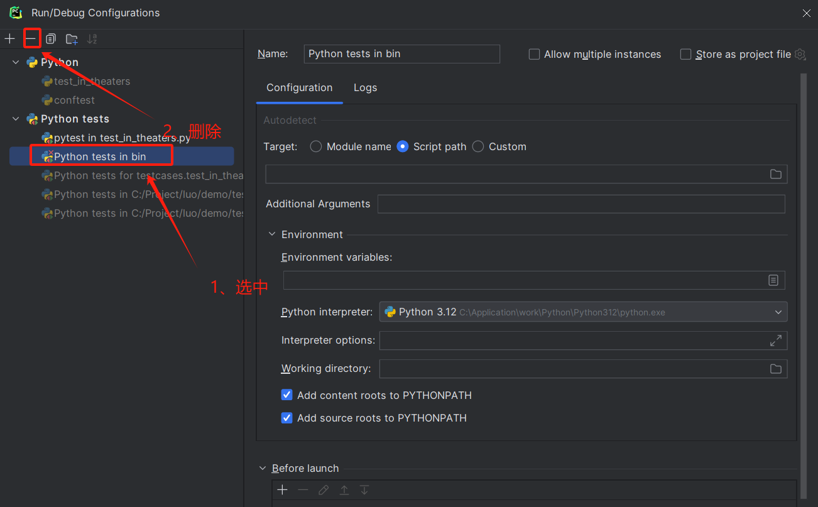Open Store as project file settings gear
This screenshot has height=507, width=818.
[800, 54]
